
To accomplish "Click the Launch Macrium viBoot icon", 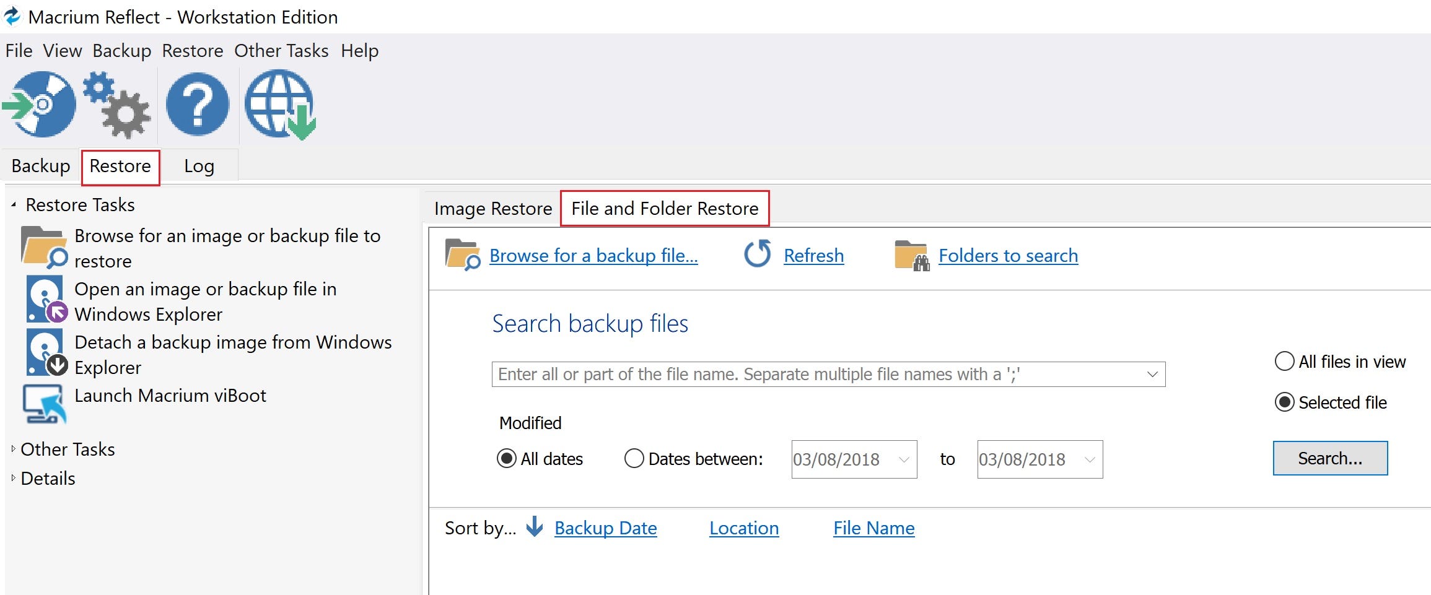I will (x=45, y=404).
